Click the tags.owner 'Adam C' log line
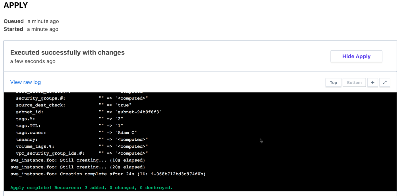Screen dimensions: 400x196 (76, 133)
